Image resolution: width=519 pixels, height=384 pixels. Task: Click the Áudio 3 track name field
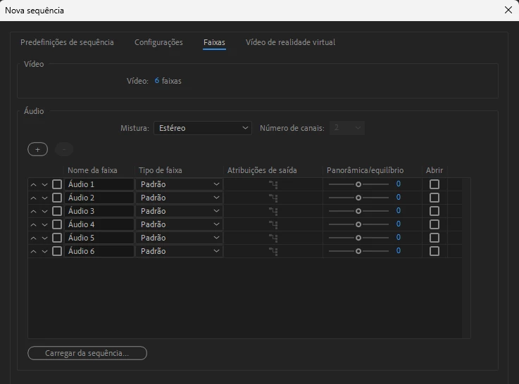[x=99, y=211]
